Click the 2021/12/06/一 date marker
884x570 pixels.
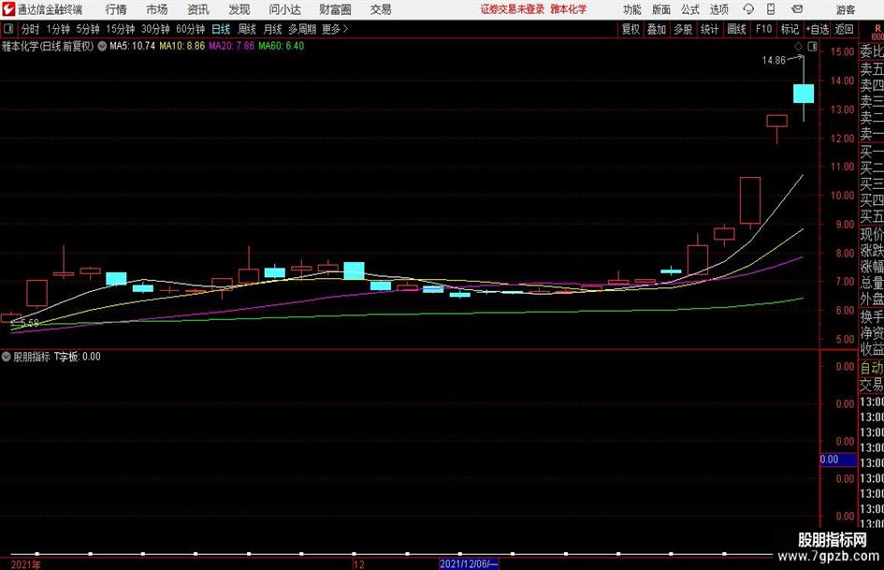pyautogui.click(x=469, y=563)
